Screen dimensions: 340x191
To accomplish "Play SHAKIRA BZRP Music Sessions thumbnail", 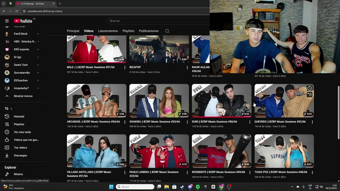I will click(159, 101).
